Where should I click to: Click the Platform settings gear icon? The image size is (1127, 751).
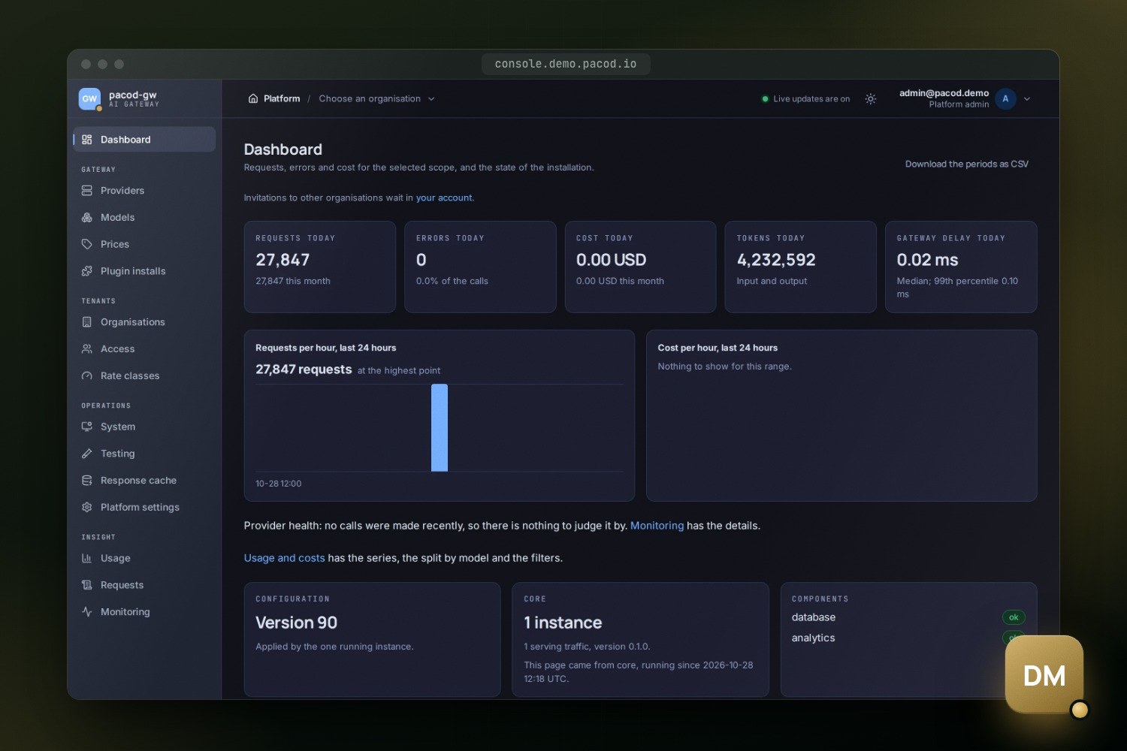tap(87, 507)
